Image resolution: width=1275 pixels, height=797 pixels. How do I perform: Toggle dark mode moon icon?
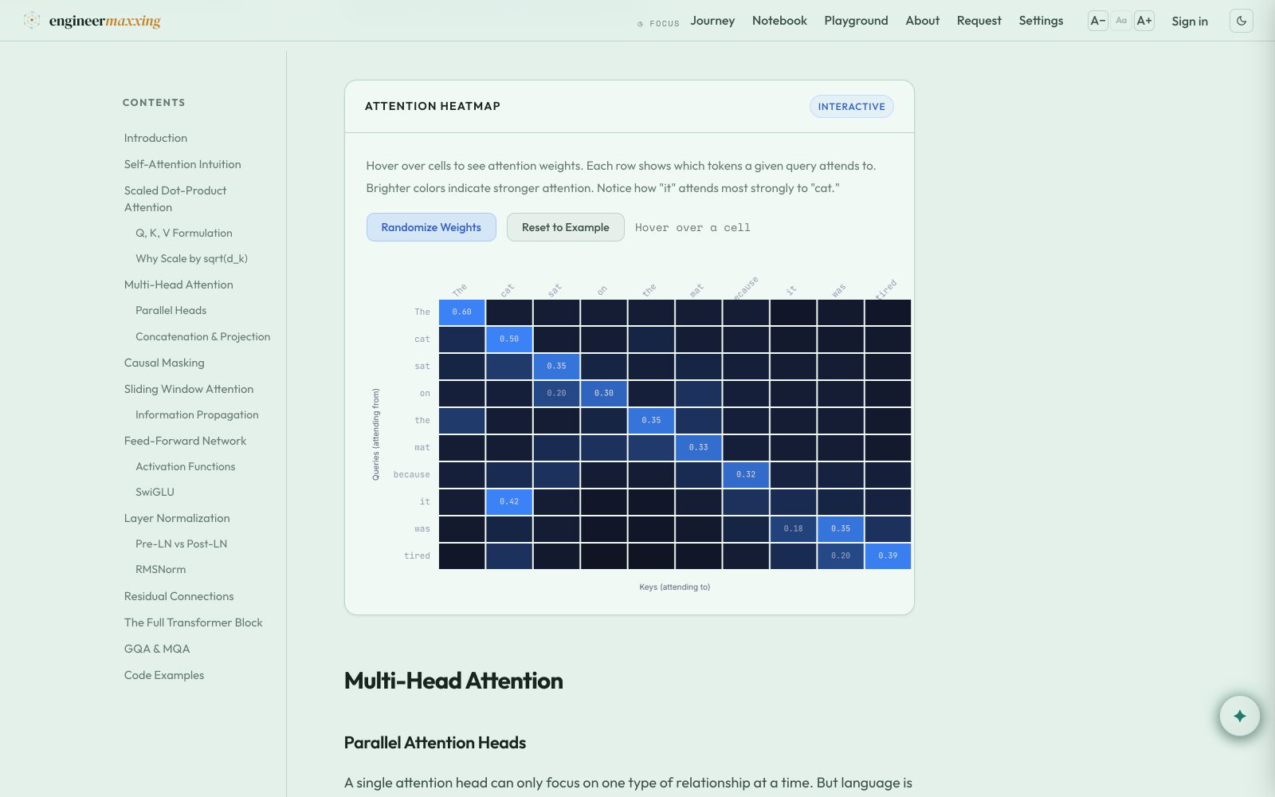[1242, 21]
